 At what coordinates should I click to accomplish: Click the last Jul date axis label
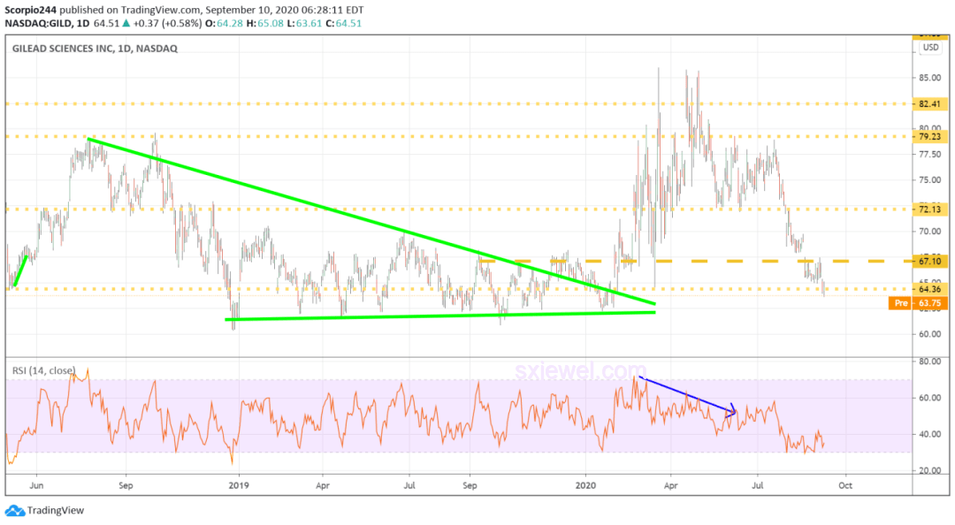pyautogui.click(x=757, y=485)
